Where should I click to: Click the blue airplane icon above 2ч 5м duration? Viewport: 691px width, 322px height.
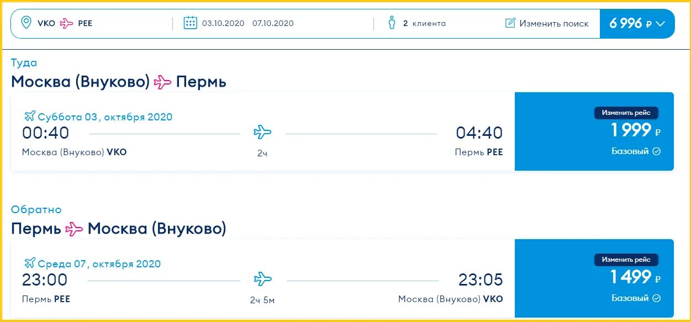[x=263, y=279]
